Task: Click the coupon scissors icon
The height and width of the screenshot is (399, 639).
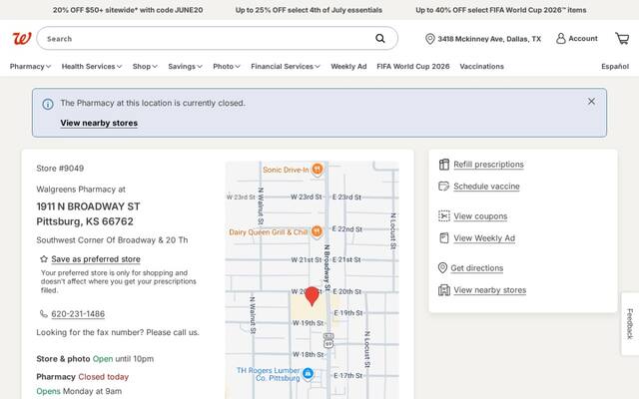Action: click(443, 215)
